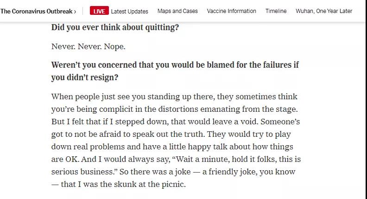Open the Latest Updates link
The width and height of the screenshot is (367, 199).
129,11
